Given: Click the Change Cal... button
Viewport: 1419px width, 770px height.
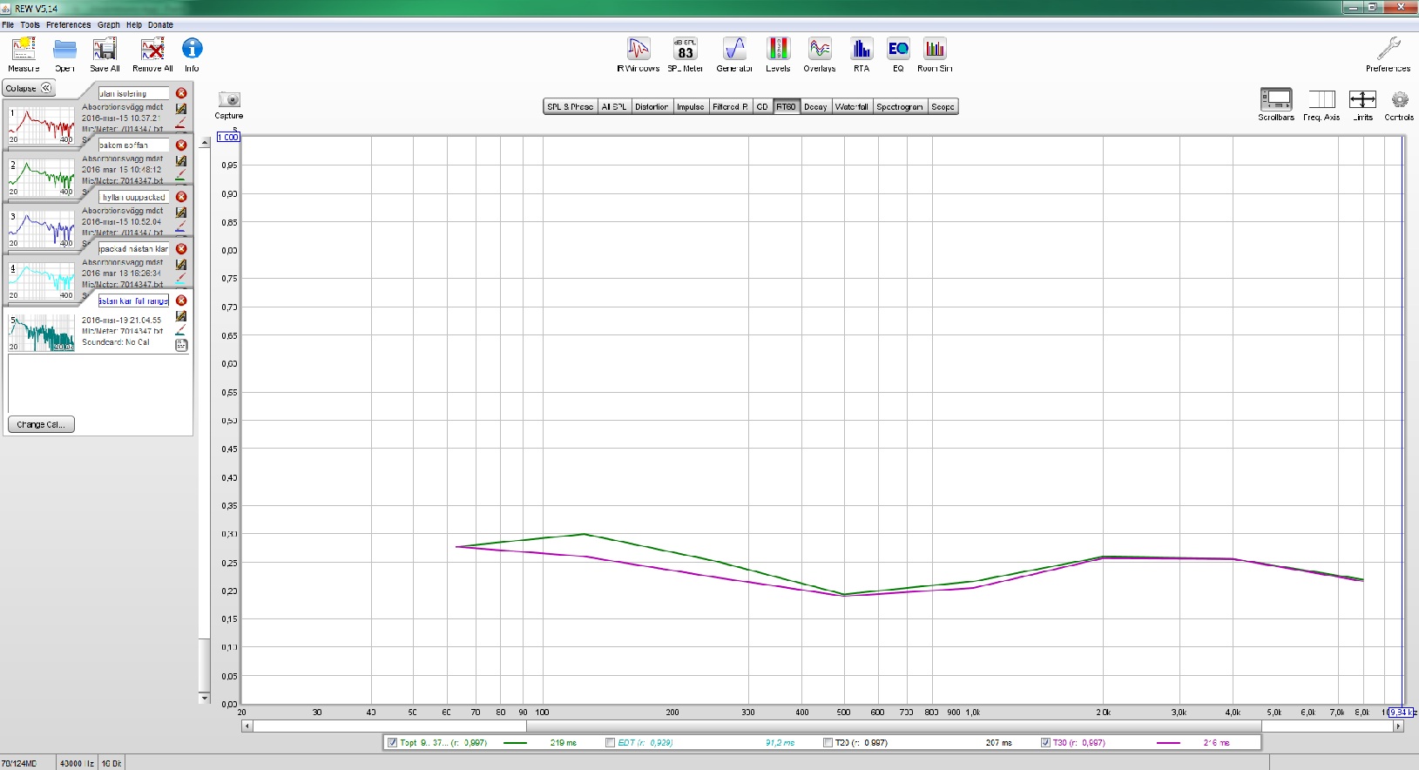Looking at the screenshot, I should tap(41, 425).
